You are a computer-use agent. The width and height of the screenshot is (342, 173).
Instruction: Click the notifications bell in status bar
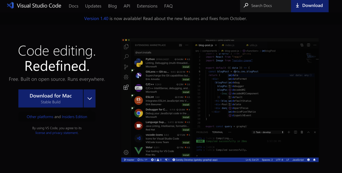[314, 160]
